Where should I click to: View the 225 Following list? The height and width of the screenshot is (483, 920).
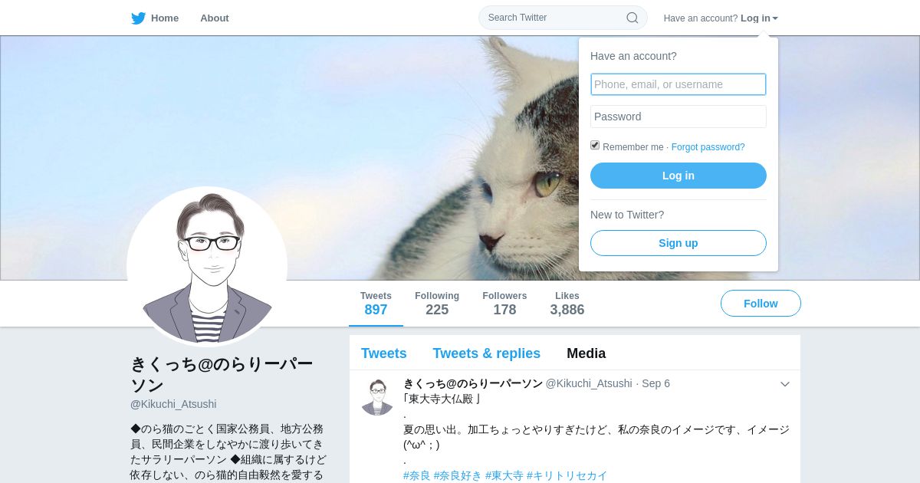437,304
